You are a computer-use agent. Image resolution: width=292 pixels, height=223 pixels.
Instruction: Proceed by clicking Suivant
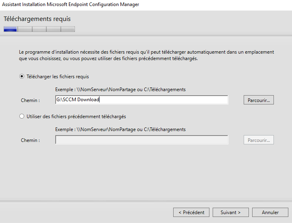[230, 212]
